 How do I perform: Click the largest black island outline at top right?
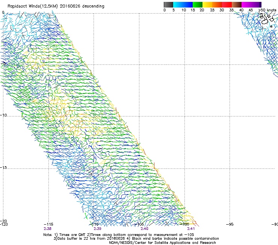265,21
